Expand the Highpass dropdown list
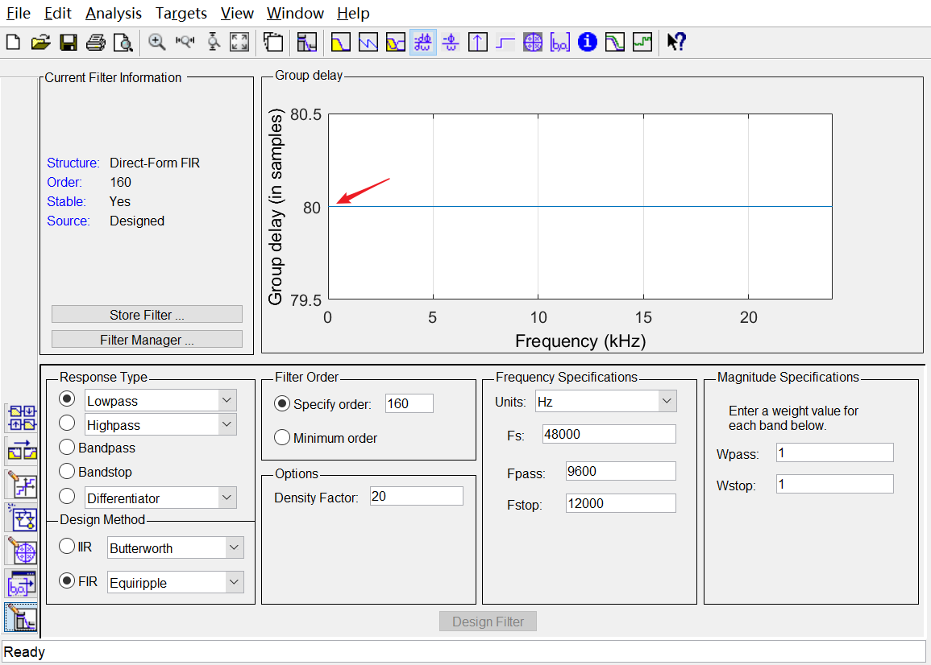 pos(227,425)
